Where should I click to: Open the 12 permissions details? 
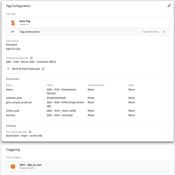pos(150,32)
